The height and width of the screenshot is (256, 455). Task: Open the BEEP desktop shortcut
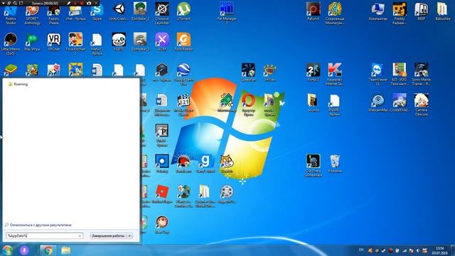click(421, 11)
